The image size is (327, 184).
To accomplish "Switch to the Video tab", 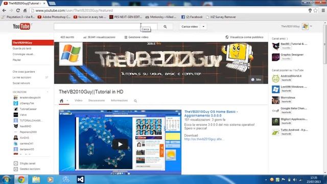I will 78,101.
